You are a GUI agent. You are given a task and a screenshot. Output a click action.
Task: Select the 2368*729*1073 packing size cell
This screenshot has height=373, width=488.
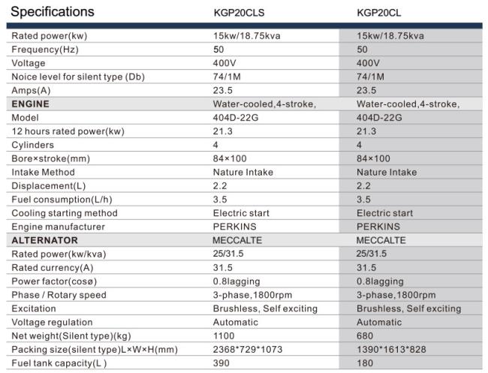[x=248, y=349]
